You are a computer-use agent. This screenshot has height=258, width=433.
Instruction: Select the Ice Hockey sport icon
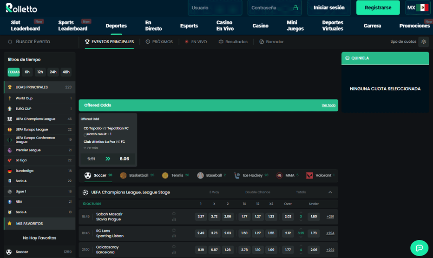point(237,175)
